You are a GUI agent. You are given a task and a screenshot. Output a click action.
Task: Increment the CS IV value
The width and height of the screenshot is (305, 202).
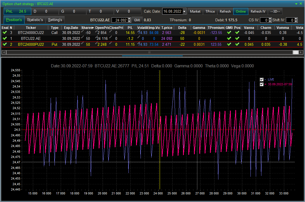[x=270, y=19]
